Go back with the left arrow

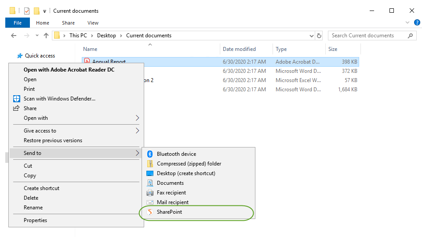coord(14,36)
